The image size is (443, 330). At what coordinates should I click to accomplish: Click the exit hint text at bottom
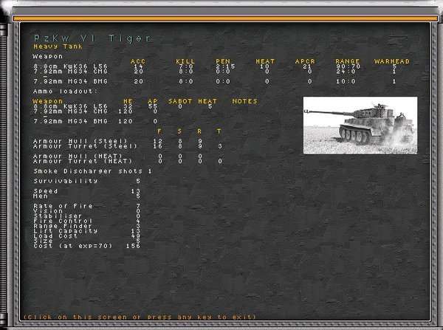[x=140, y=317]
